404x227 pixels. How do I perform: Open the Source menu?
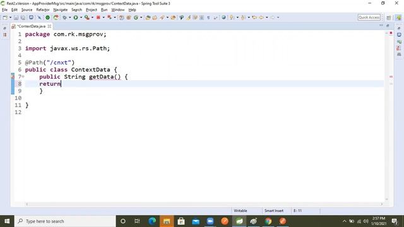pos(27,10)
